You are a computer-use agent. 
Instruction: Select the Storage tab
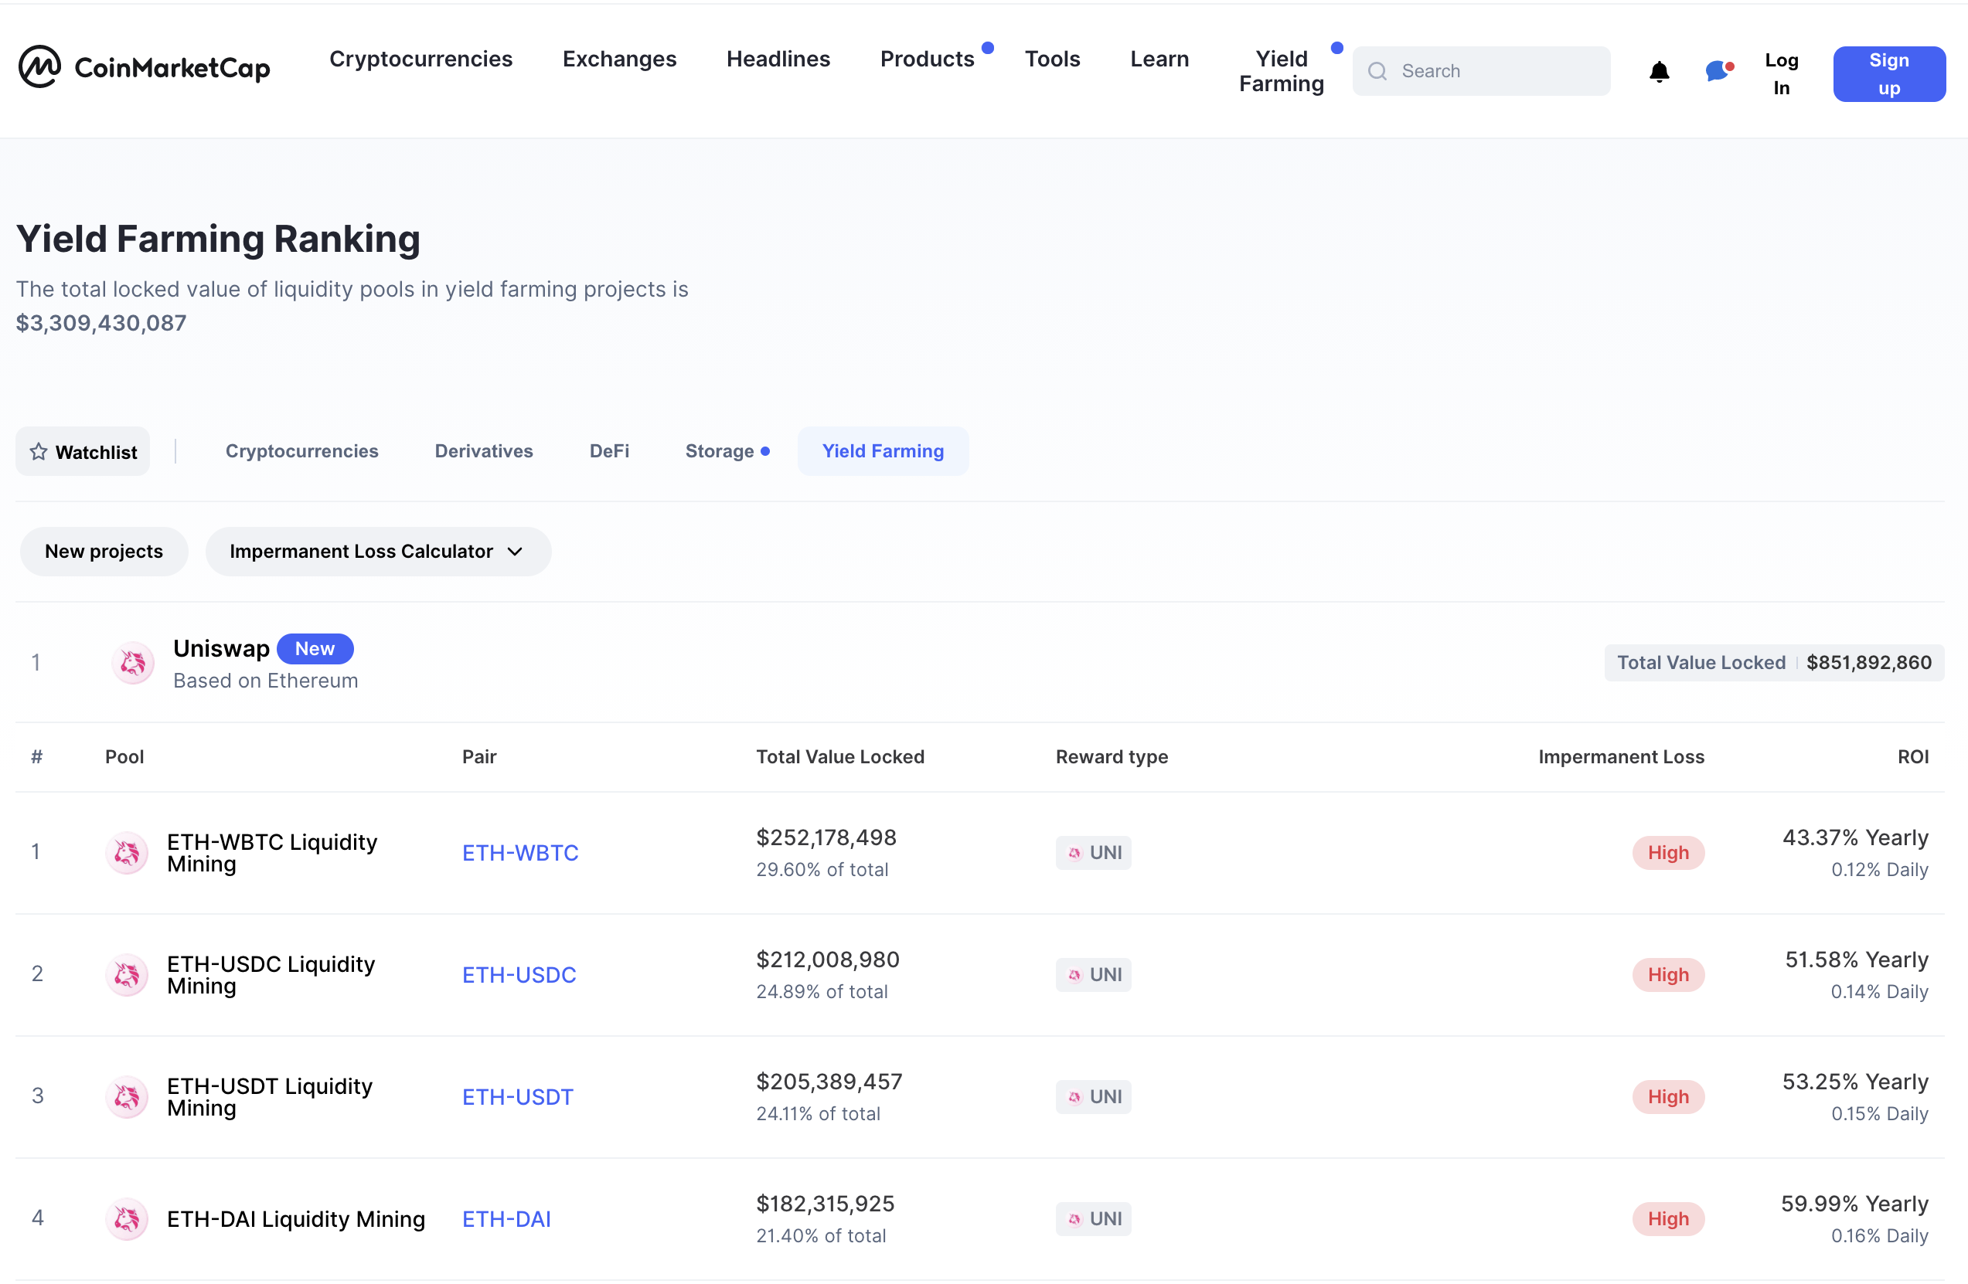(x=720, y=451)
